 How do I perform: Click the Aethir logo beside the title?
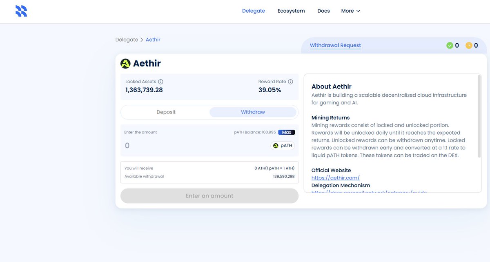[125, 64]
